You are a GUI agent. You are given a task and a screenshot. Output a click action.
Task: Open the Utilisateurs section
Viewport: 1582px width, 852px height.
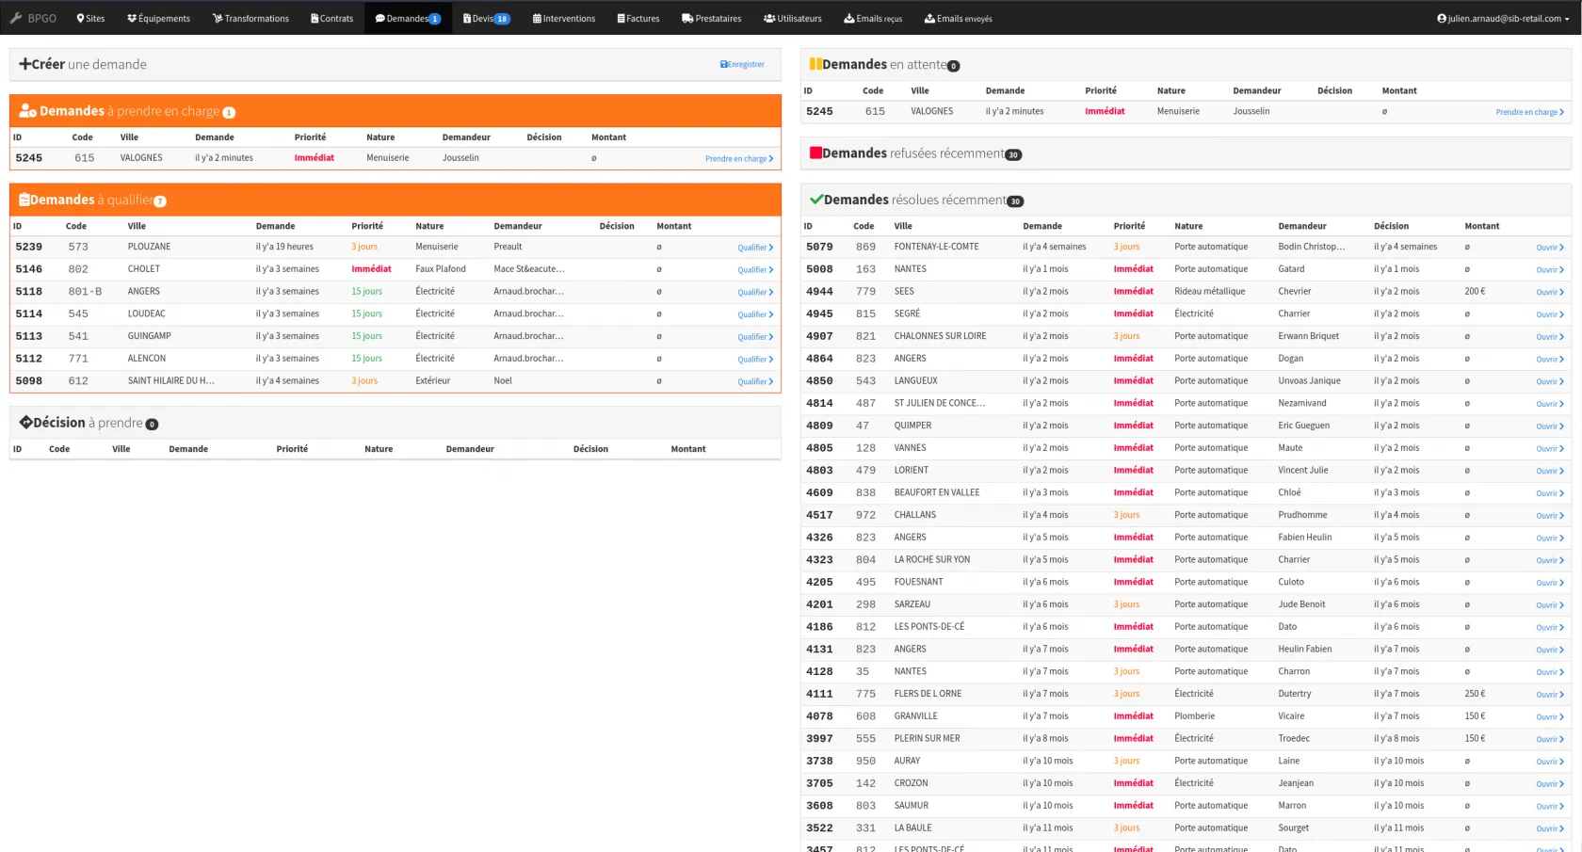pyautogui.click(x=792, y=18)
